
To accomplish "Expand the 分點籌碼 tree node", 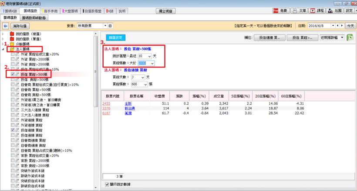I will pos(3,44).
